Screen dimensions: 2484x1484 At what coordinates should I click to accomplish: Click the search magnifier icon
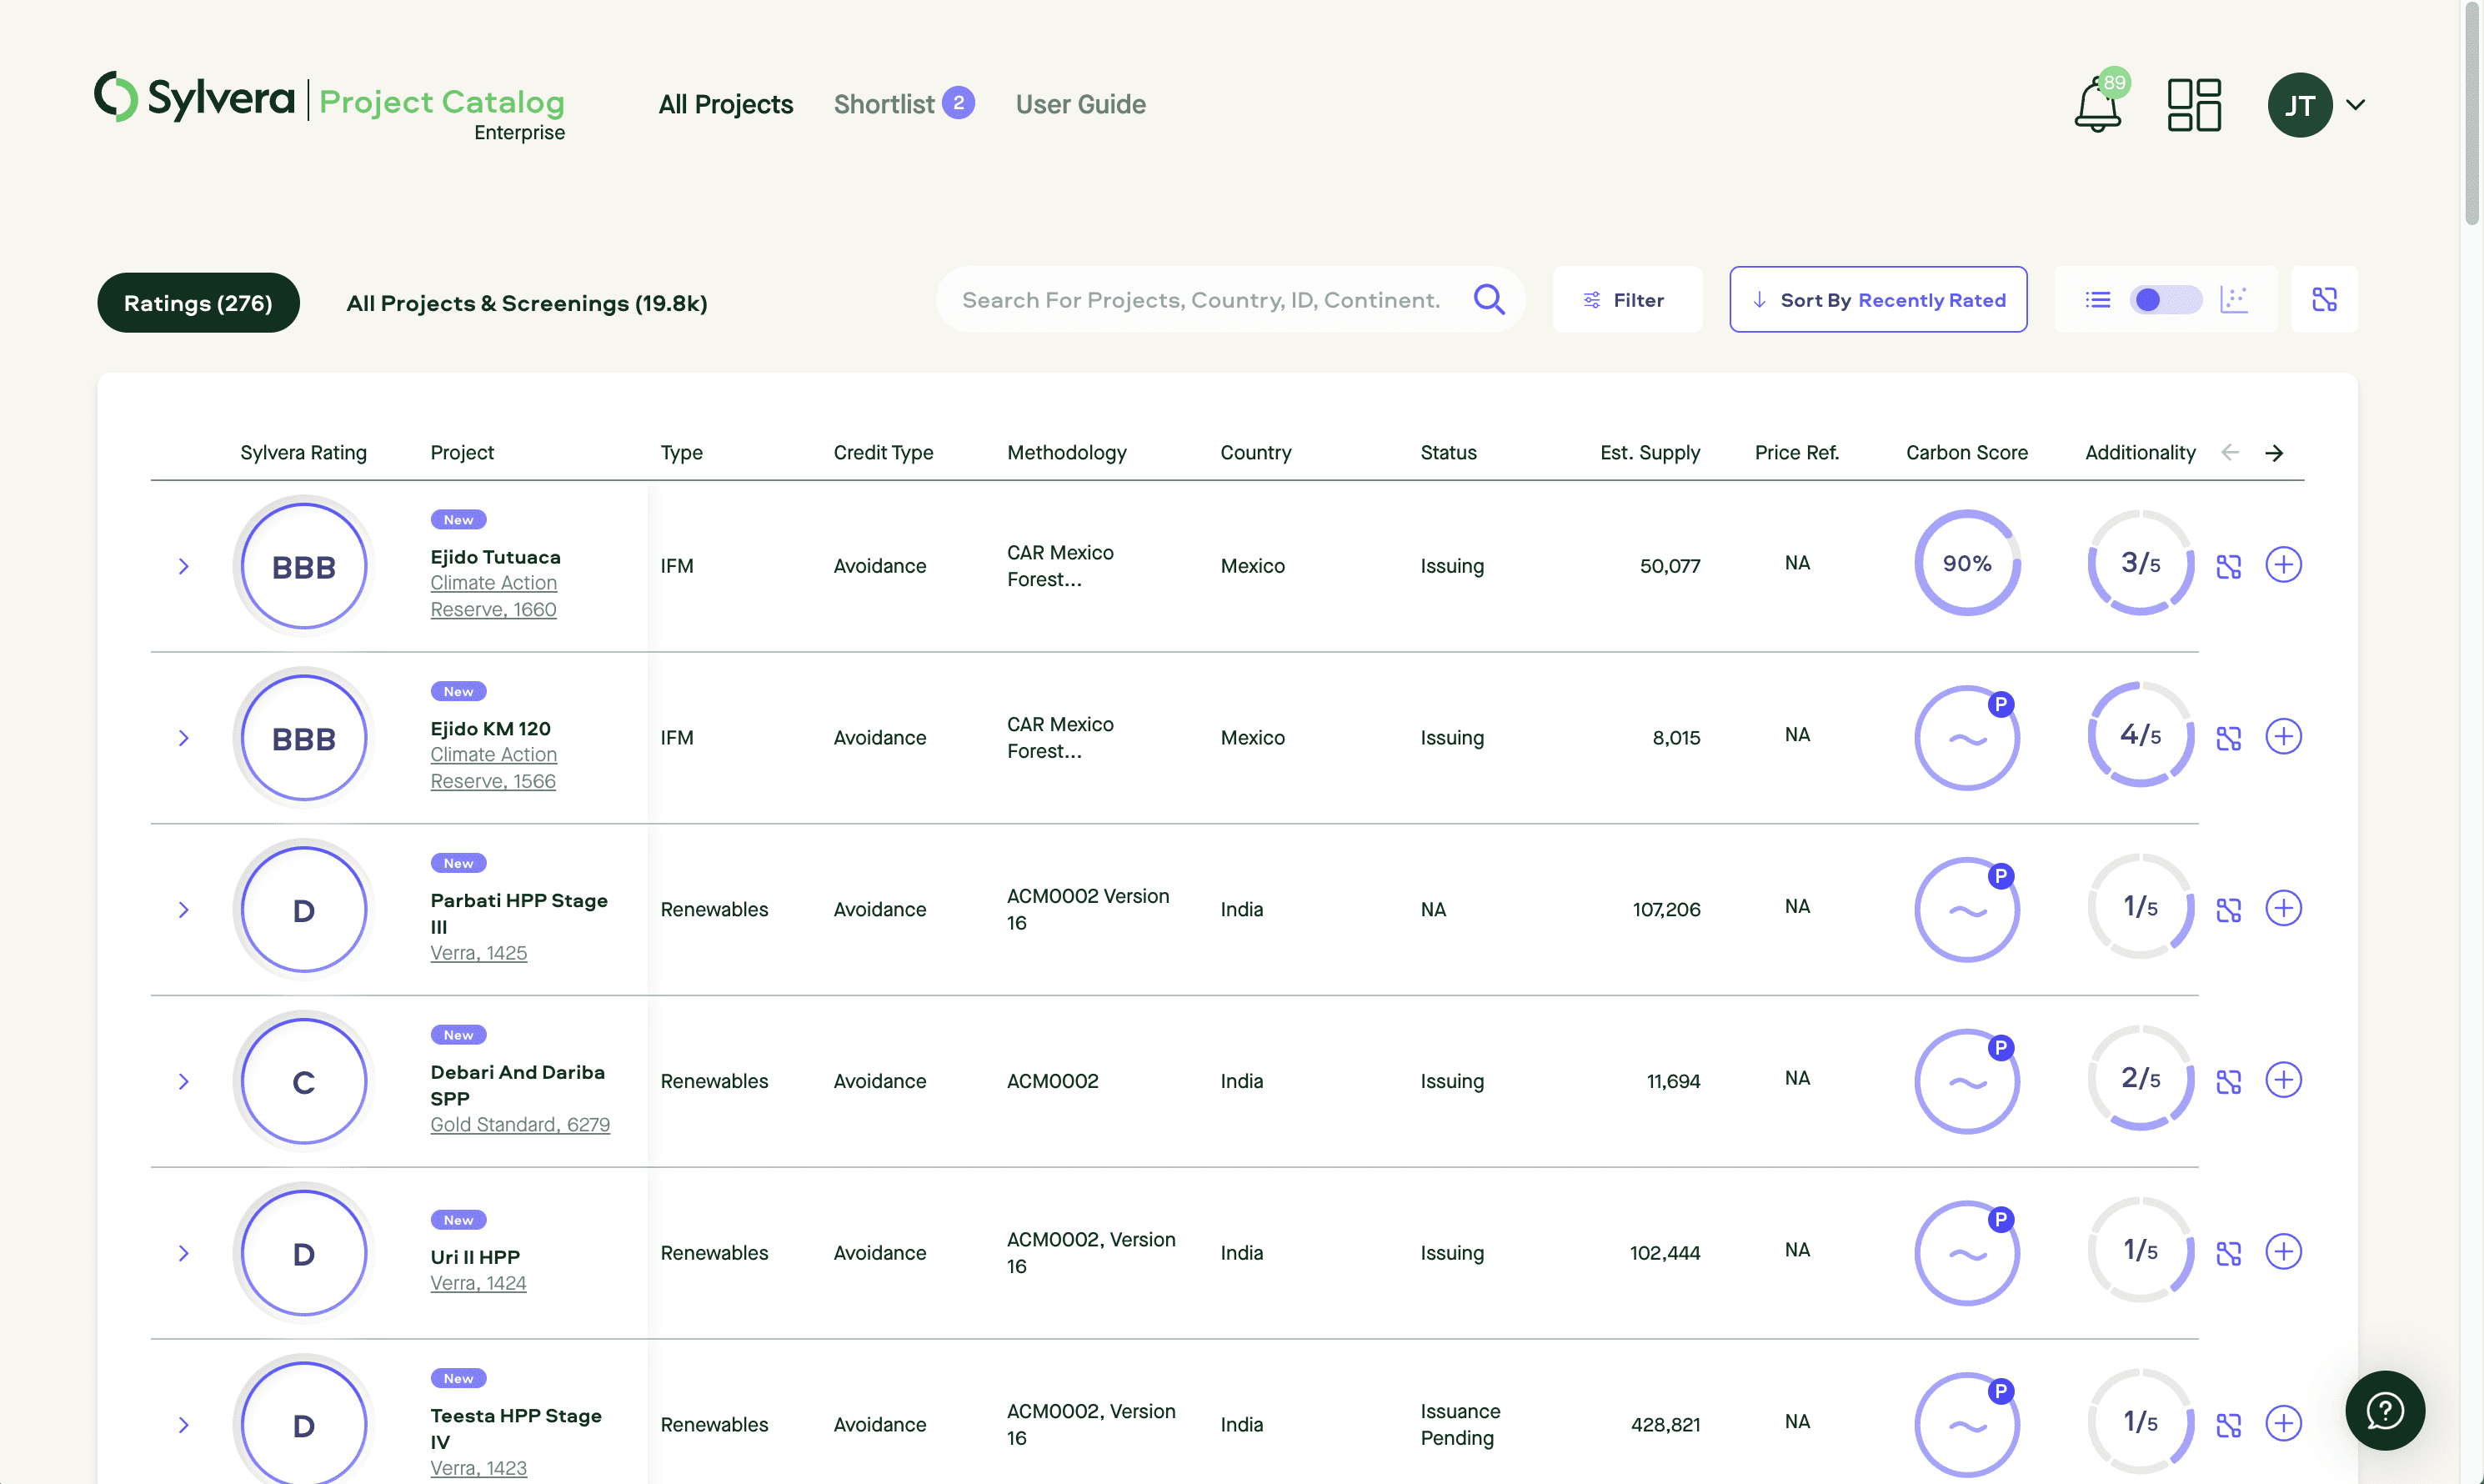click(1489, 299)
